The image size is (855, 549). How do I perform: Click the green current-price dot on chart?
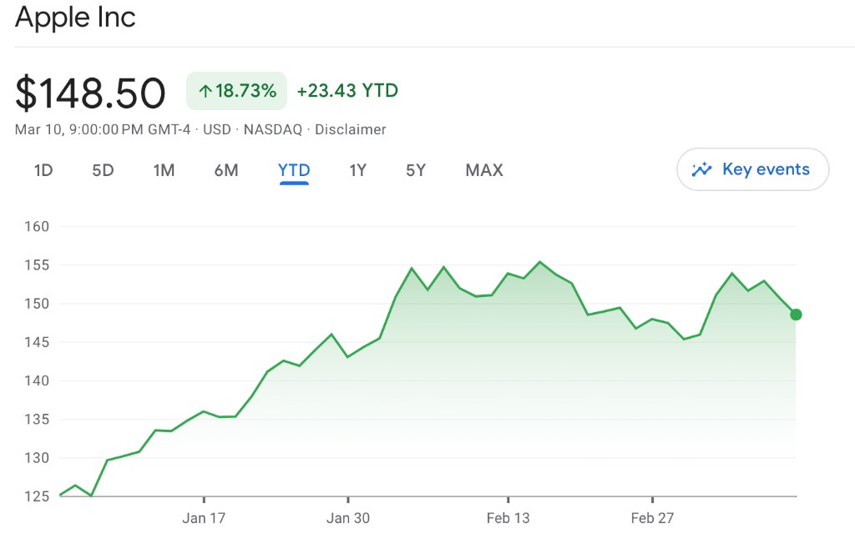pos(796,315)
